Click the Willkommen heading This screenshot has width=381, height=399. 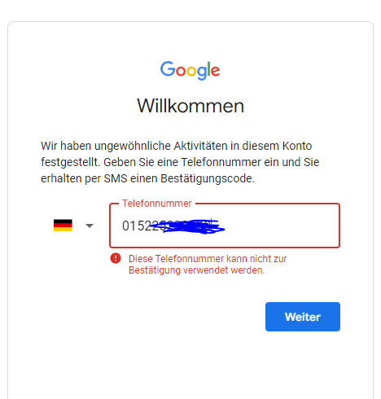pyautogui.click(x=190, y=106)
